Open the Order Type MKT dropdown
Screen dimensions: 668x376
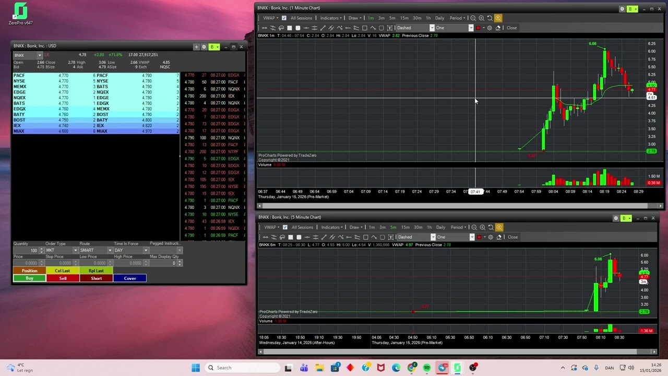(x=75, y=250)
